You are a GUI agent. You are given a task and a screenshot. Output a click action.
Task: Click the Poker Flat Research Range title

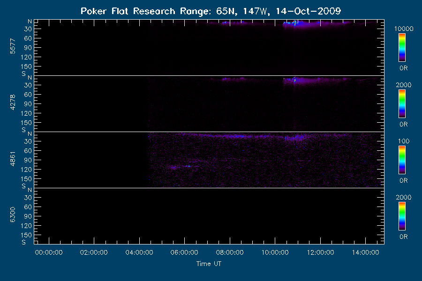point(211,11)
